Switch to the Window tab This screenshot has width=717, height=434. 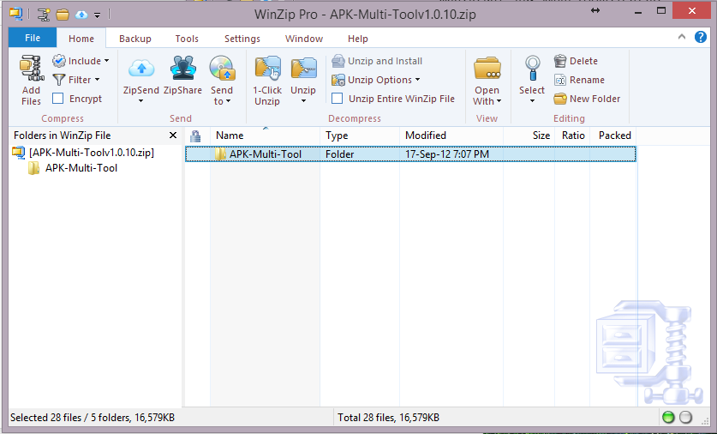[304, 39]
